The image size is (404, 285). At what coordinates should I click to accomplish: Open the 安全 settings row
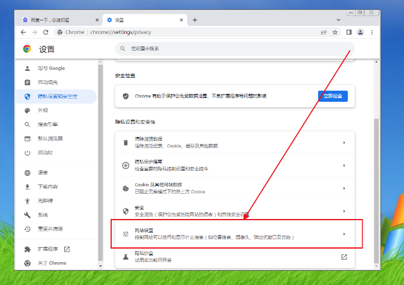[x=235, y=211]
